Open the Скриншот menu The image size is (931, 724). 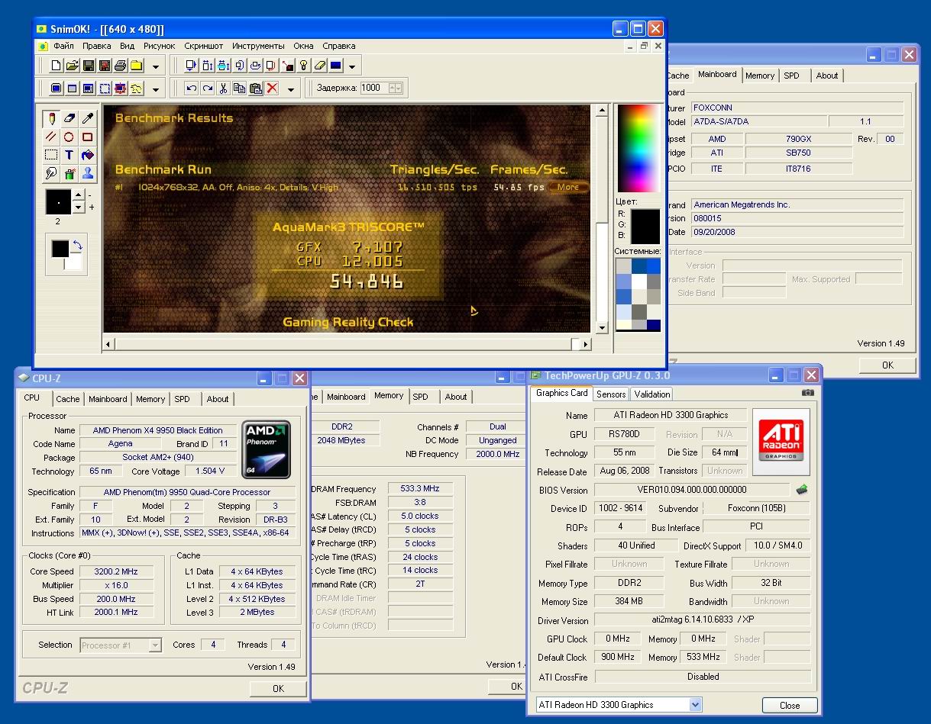(x=204, y=46)
